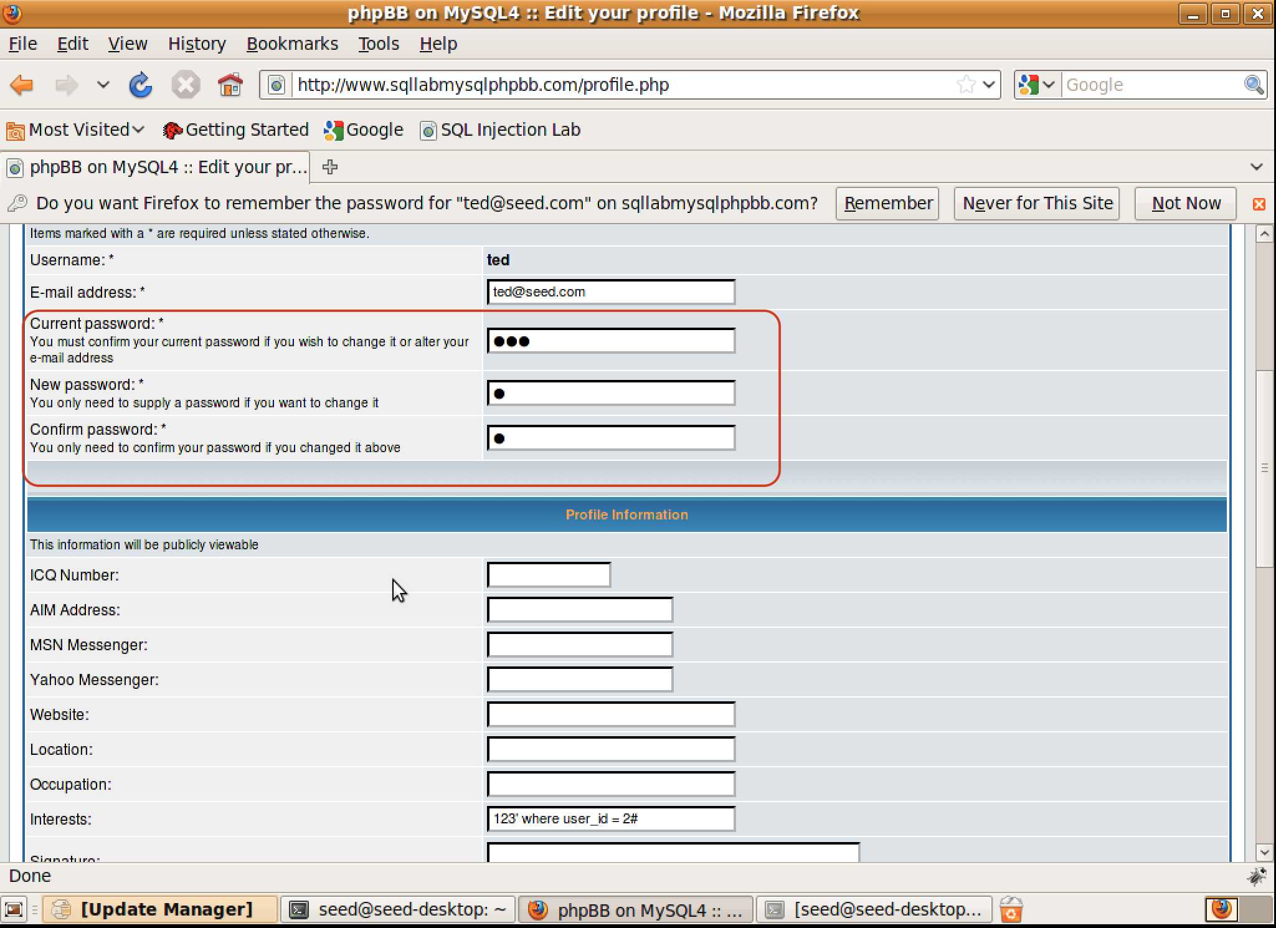The image size is (1276, 928).
Task: Click the Confirm password field
Action: click(611, 438)
